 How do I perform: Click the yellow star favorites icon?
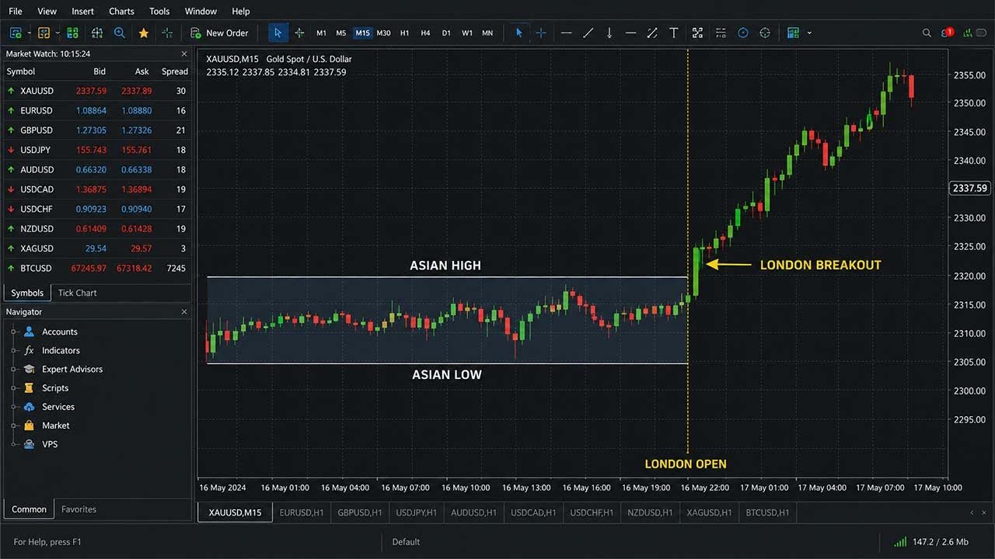pos(144,33)
